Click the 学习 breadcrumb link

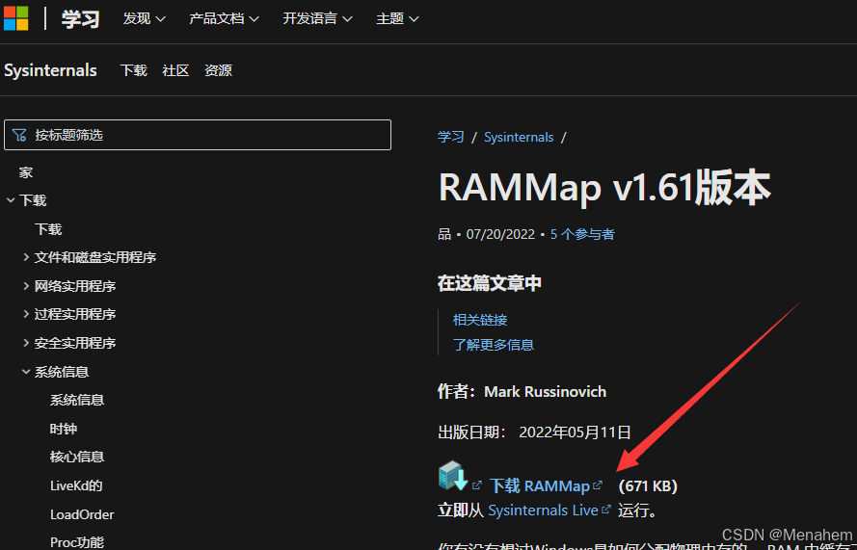click(x=451, y=137)
